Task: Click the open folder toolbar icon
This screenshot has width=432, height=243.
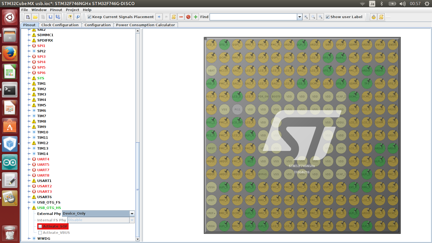Action: (35, 17)
